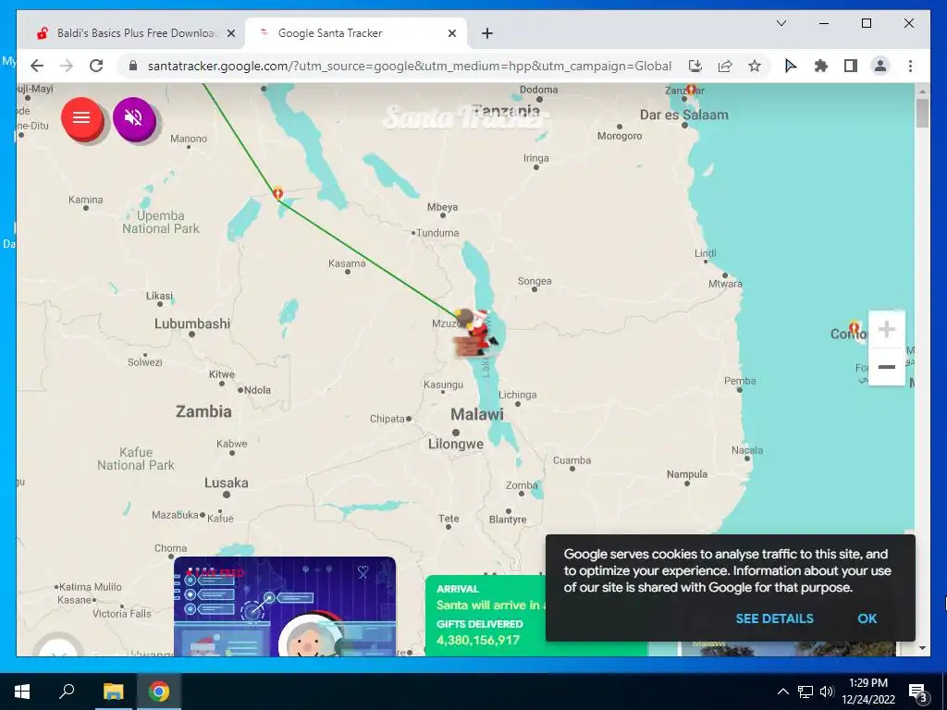Viewport: 947px width, 710px height.
Task: Click the Blantyre city label
Action: pos(508,520)
